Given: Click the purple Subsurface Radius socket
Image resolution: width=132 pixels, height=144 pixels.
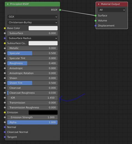Looking at the screenshot, I should [x=5, y=38].
